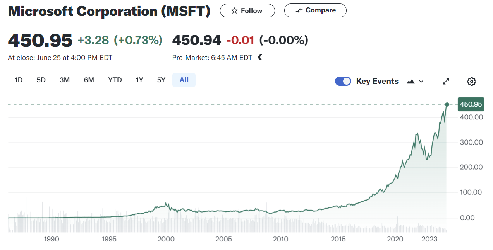This screenshot has width=493, height=250.
Task: Click the 450.95 current price marker
Action: pyautogui.click(x=471, y=104)
